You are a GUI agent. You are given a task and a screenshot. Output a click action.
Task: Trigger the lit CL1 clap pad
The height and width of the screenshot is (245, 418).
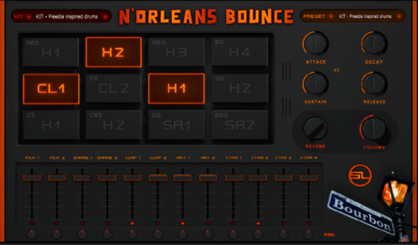(x=51, y=89)
